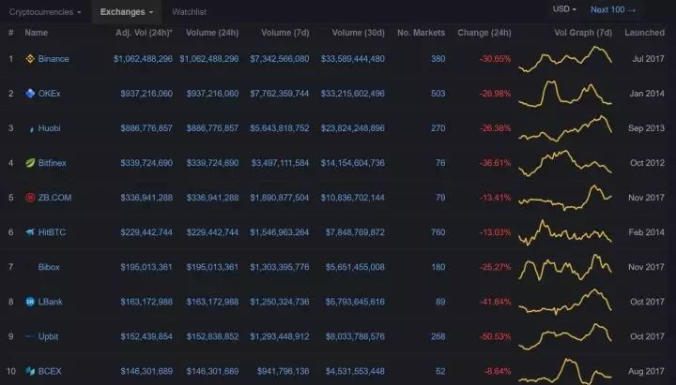Viewport: 676px width, 385px height.
Task: Open the Bibox exchange link
Action: tap(49, 267)
